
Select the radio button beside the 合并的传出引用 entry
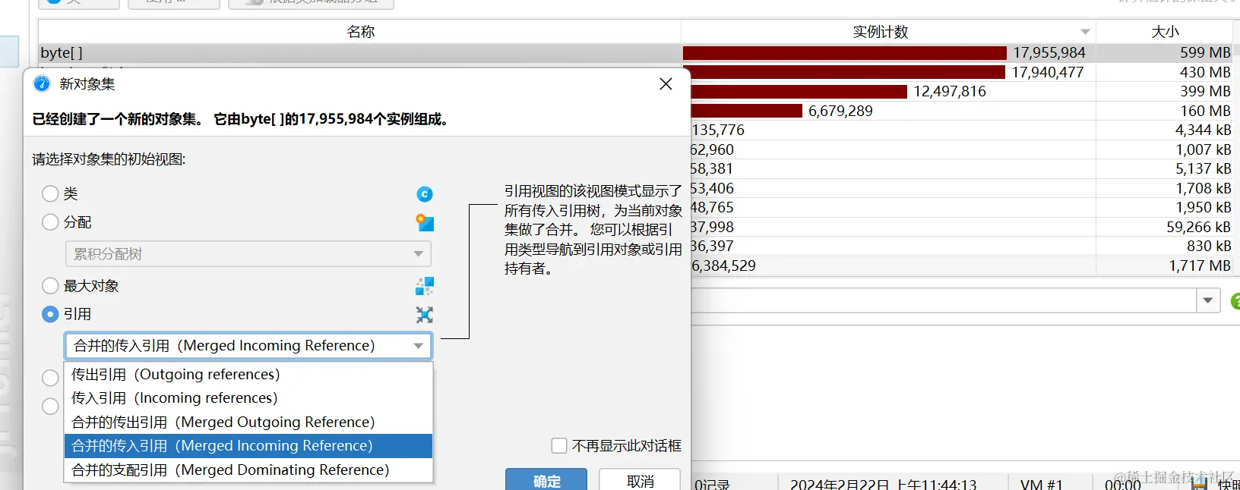tap(50, 407)
